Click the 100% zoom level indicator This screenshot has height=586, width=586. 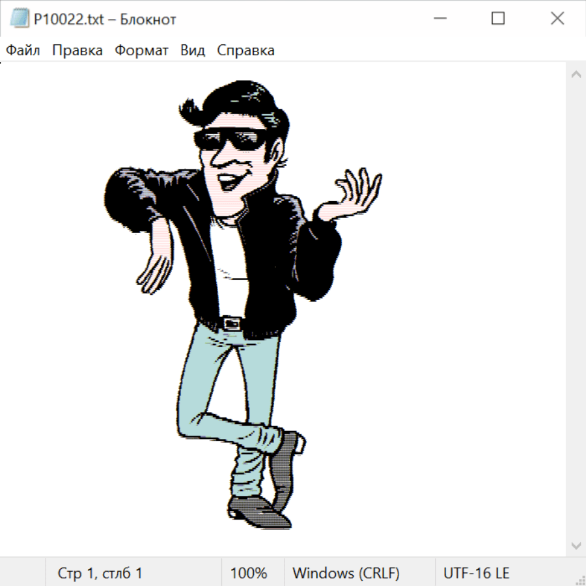point(249,573)
